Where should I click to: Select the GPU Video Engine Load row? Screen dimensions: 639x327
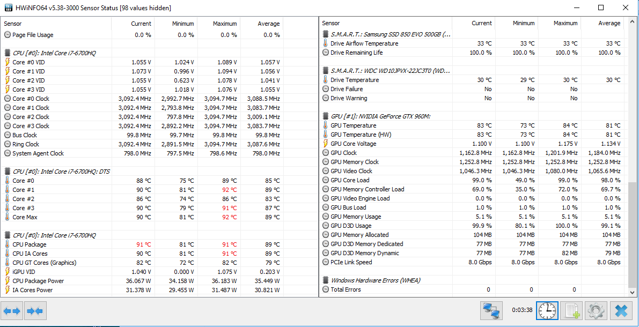[474, 198]
